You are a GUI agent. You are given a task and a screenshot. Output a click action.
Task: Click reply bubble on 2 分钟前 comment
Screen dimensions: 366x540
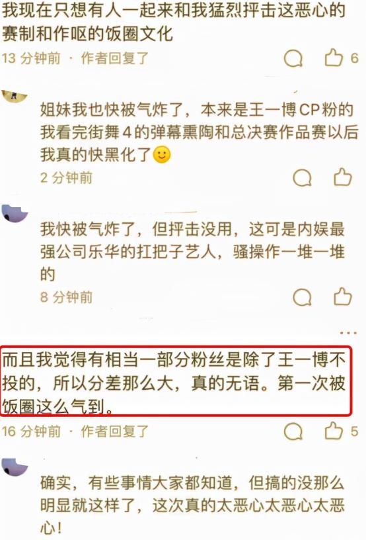pyautogui.click(x=303, y=178)
